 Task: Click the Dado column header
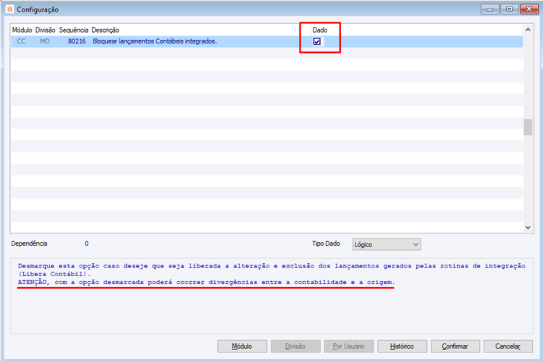320,30
